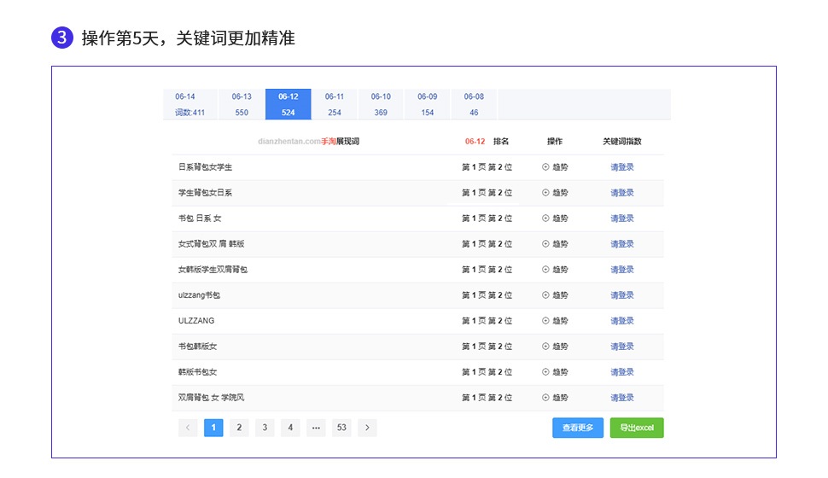Screen dimensions: 828x478
Task: Open trend icon for 女韩版学生双肩背包
Action: (x=545, y=270)
